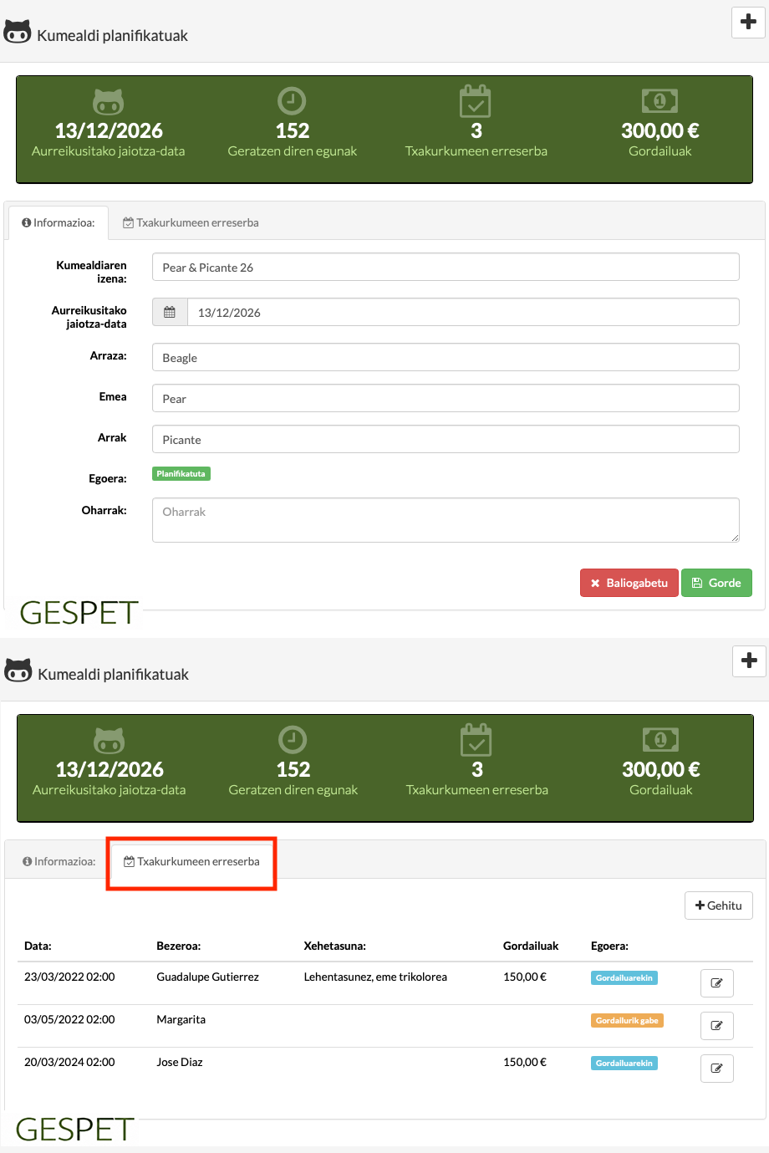Click the 150,00 € deposit for Jose Diaz
The width and height of the screenshot is (769, 1153).
(x=525, y=1062)
